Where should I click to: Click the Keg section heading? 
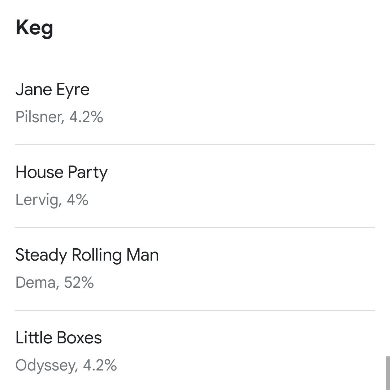[34, 28]
